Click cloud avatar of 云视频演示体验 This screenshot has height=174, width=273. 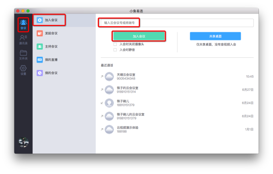[109, 129]
